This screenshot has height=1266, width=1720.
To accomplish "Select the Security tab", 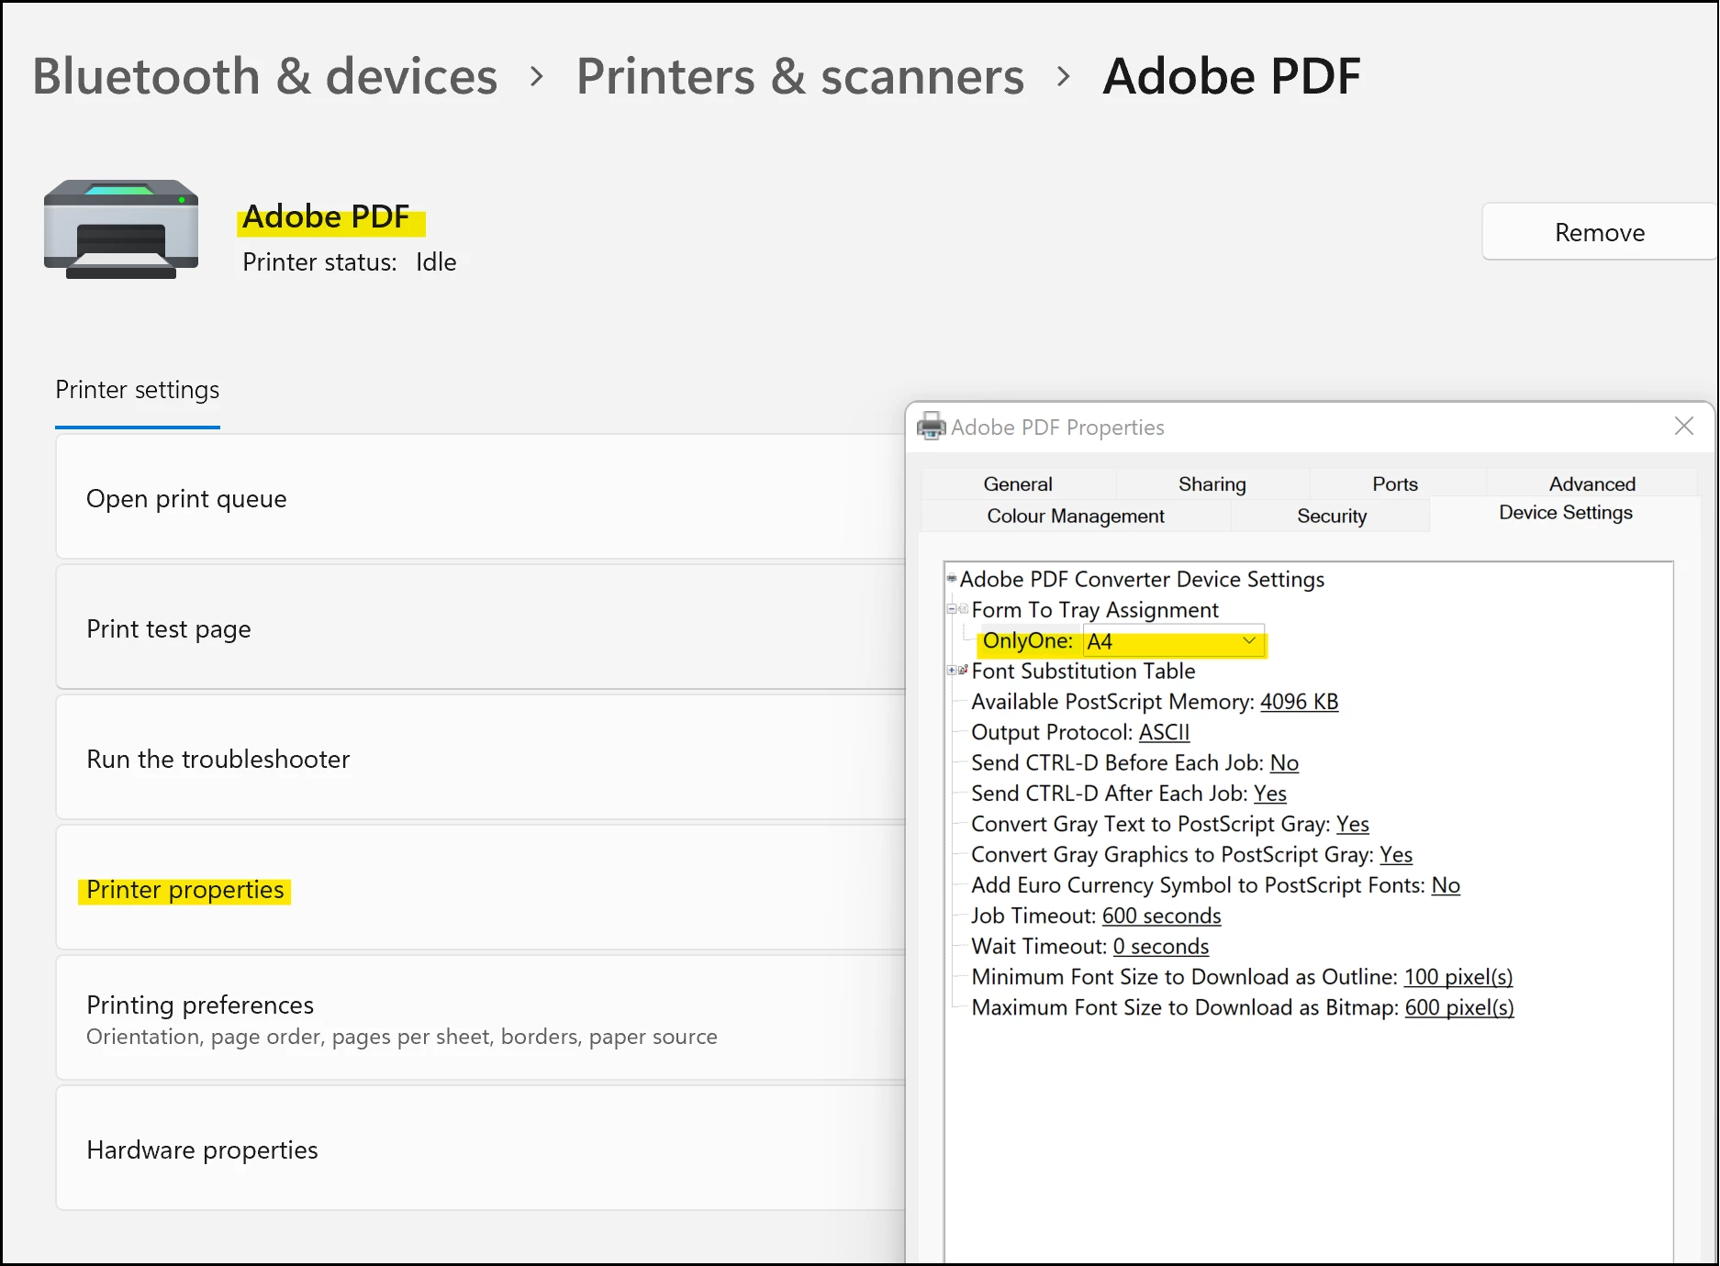I will pyautogui.click(x=1331, y=516).
